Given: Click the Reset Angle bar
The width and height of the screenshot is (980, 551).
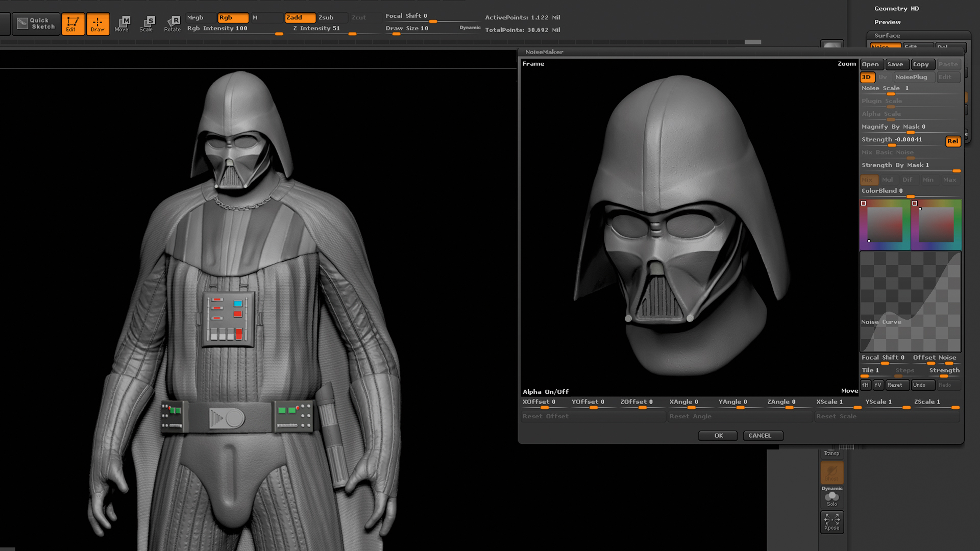Looking at the screenshot, I should 740,417.
